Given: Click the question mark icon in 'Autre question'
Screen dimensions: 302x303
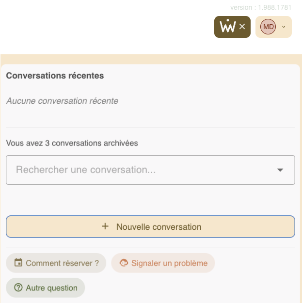Looking at the screenshot, I should (x=18, y=288).
